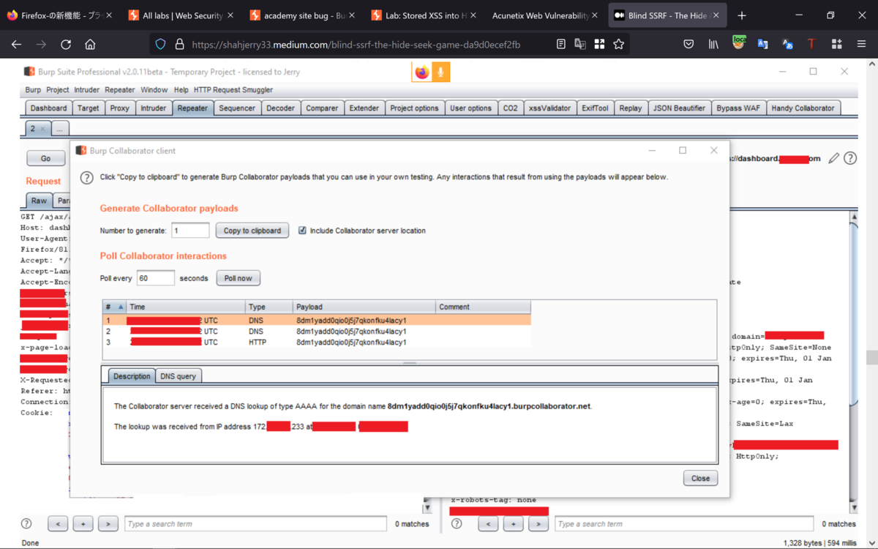This screenshot has height=549, width=878.
Task: Click the Go button in Repeater
Action: [x=45, y=158]
